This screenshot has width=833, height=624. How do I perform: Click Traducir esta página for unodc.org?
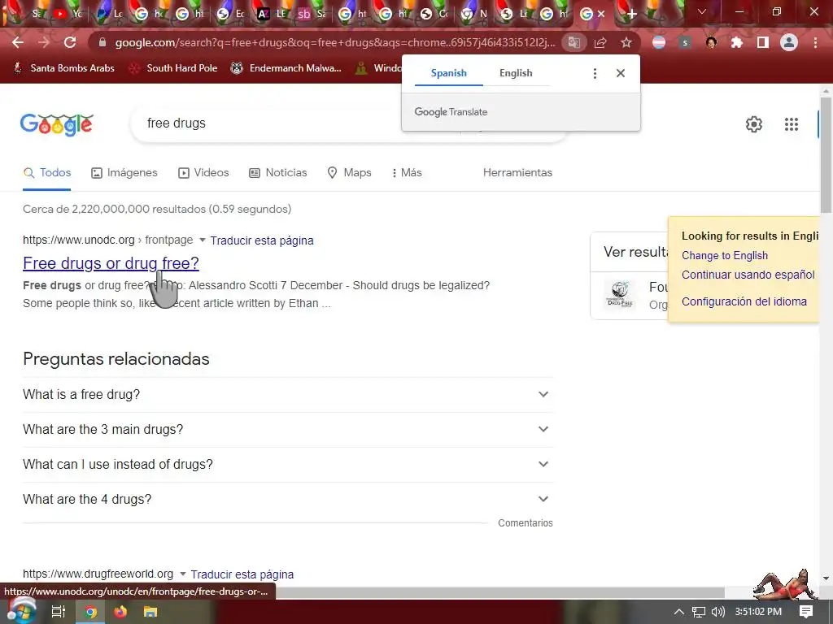[x=262, y=240]
